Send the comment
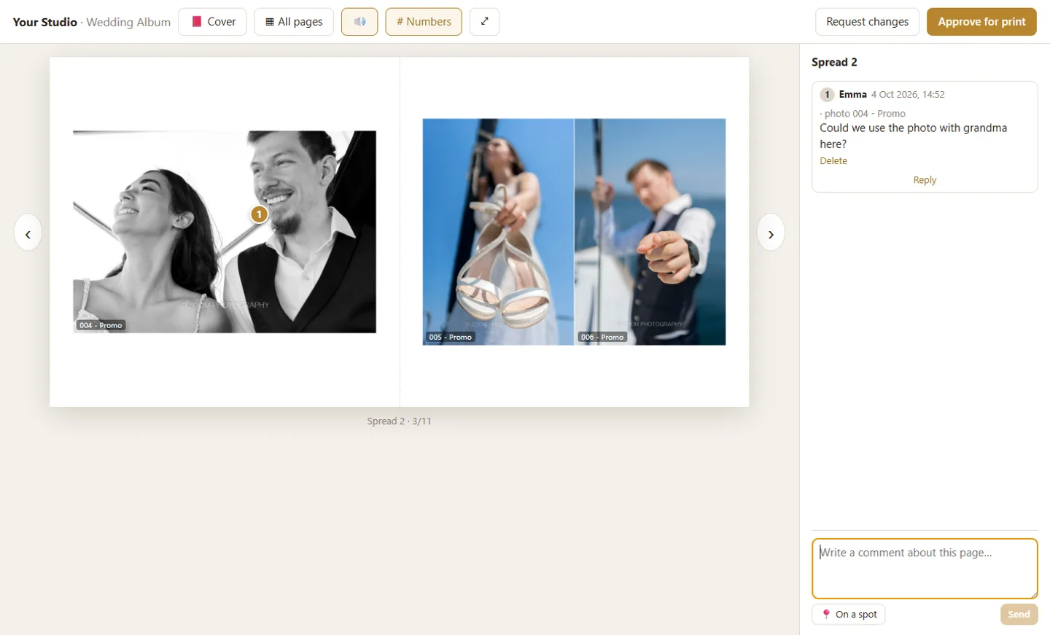Image resolution: width=1050 pixels, height=635 pixels. tap(1019, 615)
